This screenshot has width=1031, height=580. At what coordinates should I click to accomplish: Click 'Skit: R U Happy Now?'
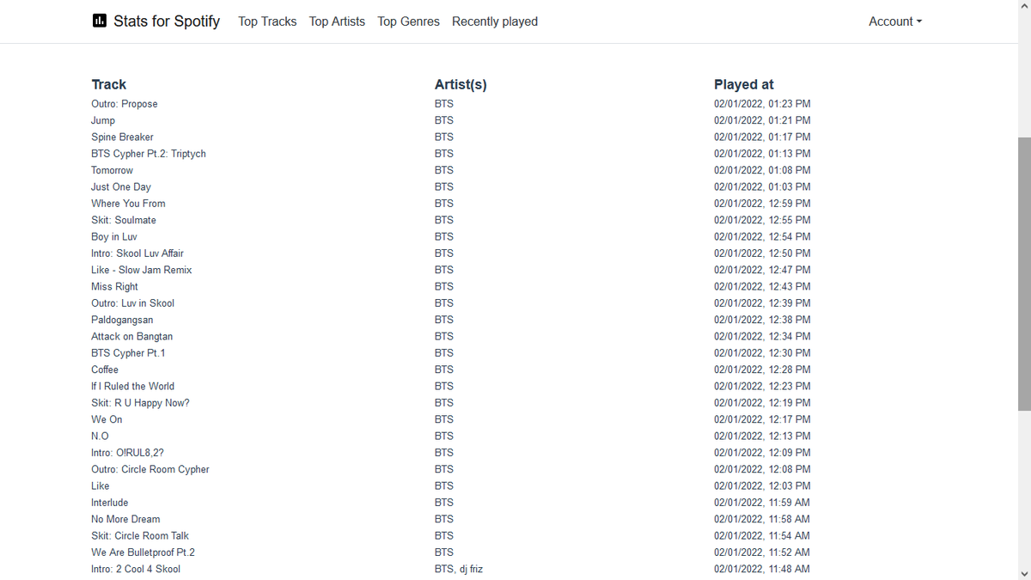click(x=140, y=403)
